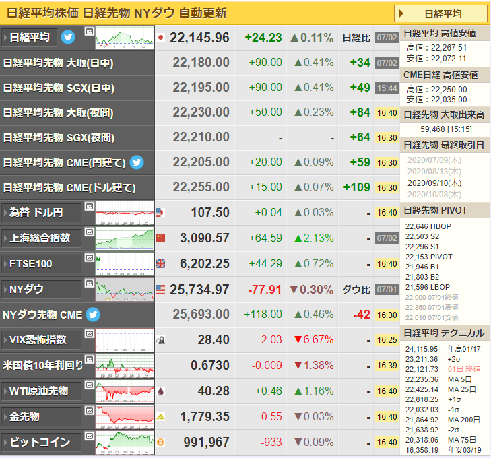The width and height of the screenshot is (491, 458).
Task: Open chart popup icon for 為替 ドル円 row
Action: point(90,207)
